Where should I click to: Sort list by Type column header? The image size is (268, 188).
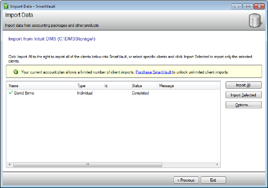point(89,86)
